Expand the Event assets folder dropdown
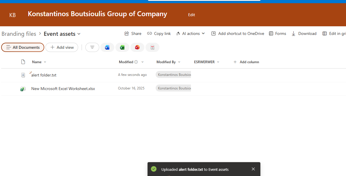The width and height of the screenshot is (346, 176). point(79,34)
